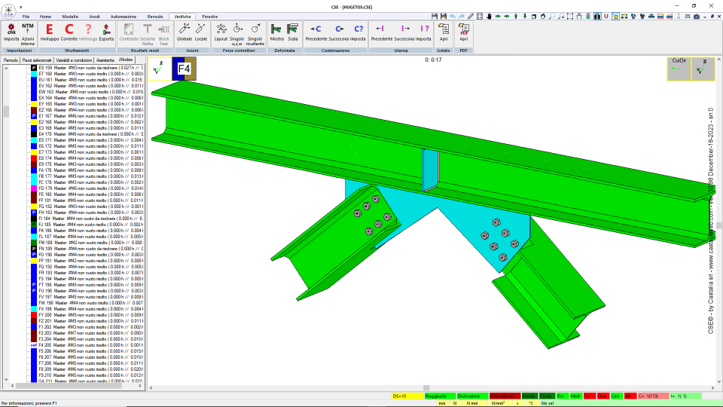Click the magenta swatch beside FD 179
This screenshot has height=407, width=723.
pyautogui.click(x=34, y=188)
